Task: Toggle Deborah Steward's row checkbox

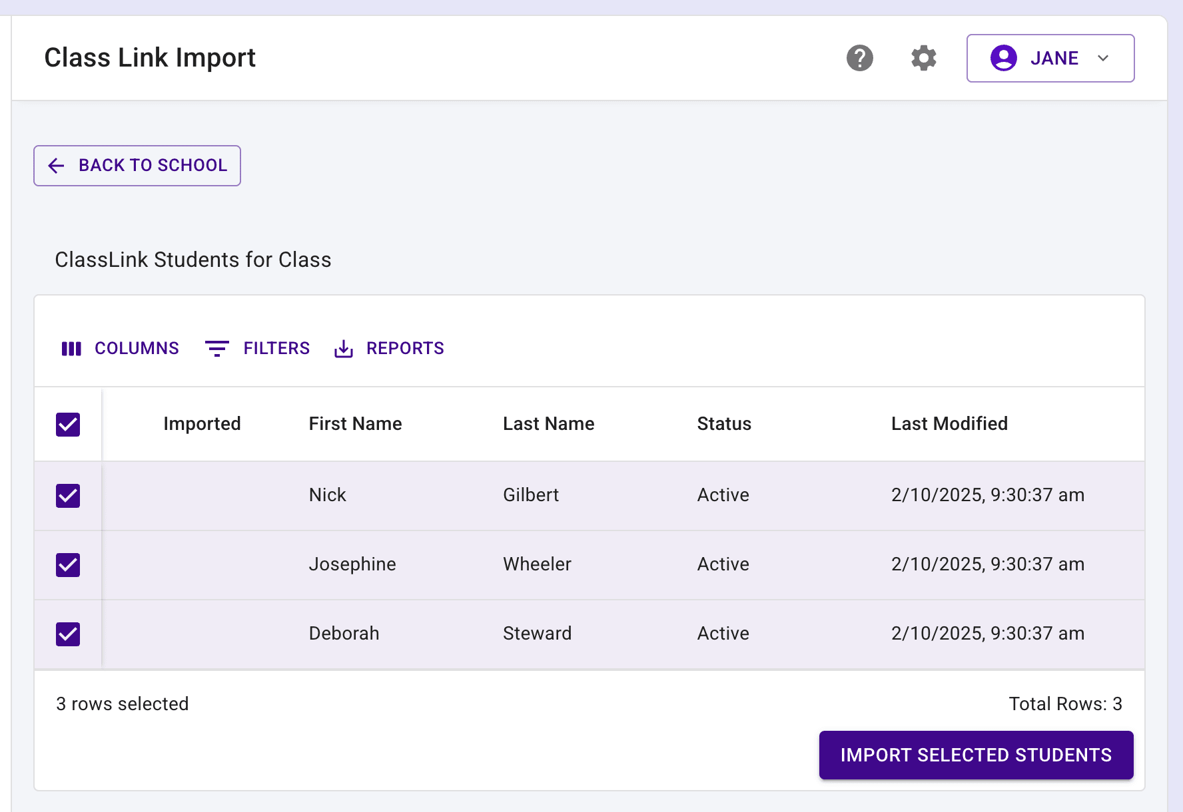Action: pyautogui.click(x=68, y=634)
